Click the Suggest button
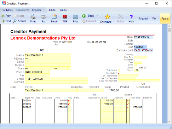The height and width of the screenshot is (129, 172). (x=143, y=18)
